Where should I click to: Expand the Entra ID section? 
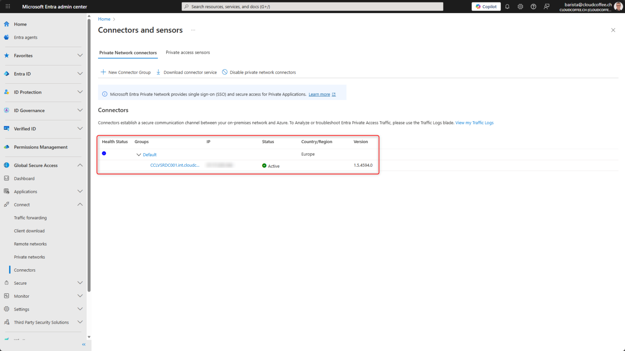point(80,74)
